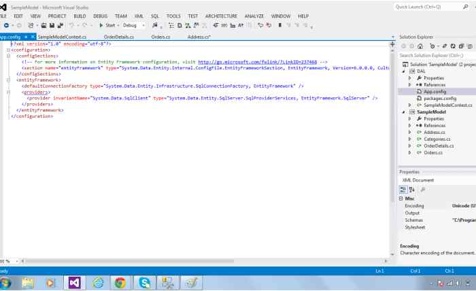This screenshot has width=476, height=291.
Task: Click the Undo toolbar icon
Action: coord(71,25)
